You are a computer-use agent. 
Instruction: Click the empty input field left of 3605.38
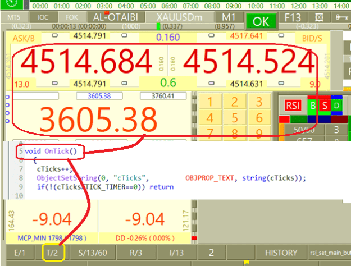[x=36, y=96]
